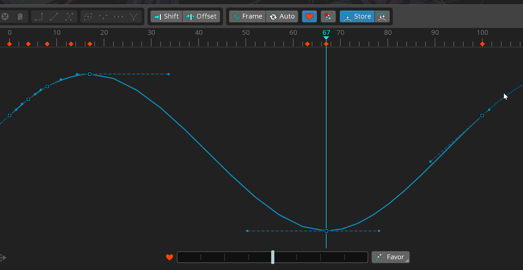Click the timeline keyframe marker at frame 17

coord(90,44)
